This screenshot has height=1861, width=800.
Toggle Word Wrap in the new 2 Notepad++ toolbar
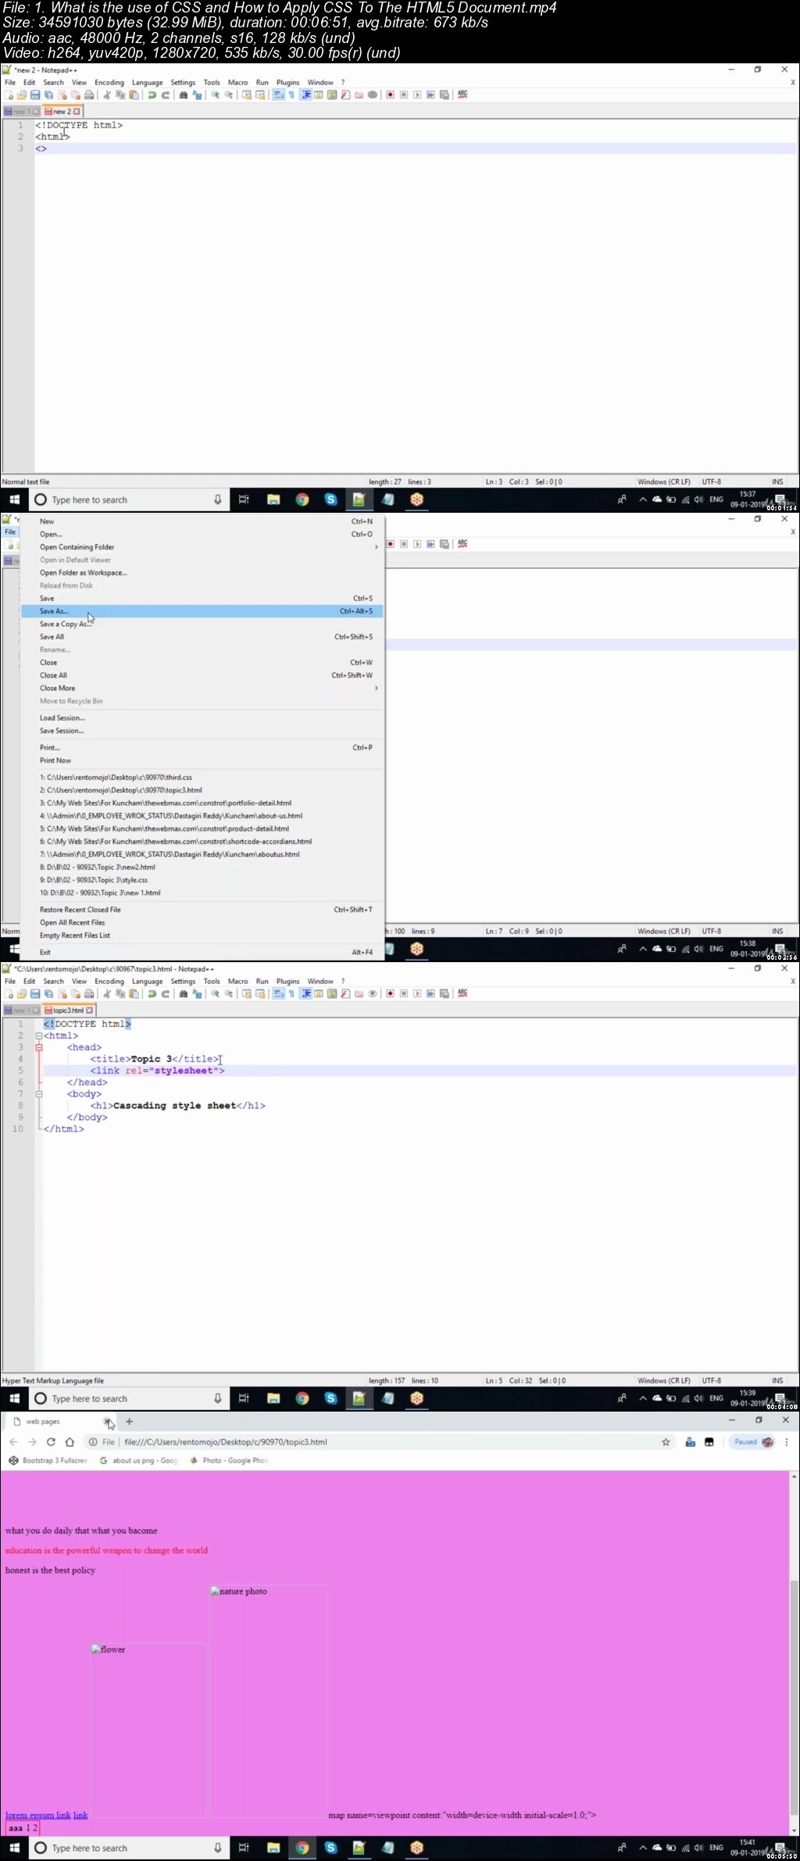click(x=278, y=95)
